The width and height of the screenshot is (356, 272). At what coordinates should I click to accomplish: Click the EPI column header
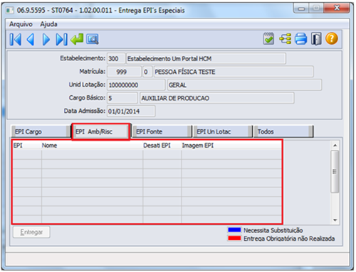tap(27, 146)
